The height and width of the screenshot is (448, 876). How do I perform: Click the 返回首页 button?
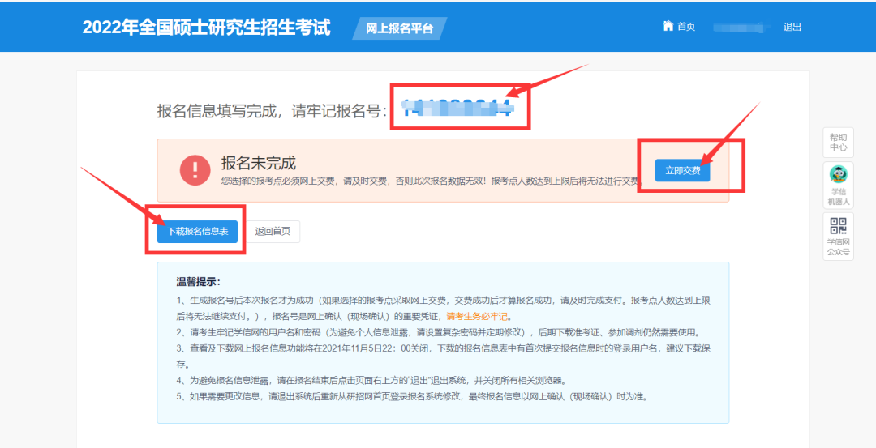point(273,232)
